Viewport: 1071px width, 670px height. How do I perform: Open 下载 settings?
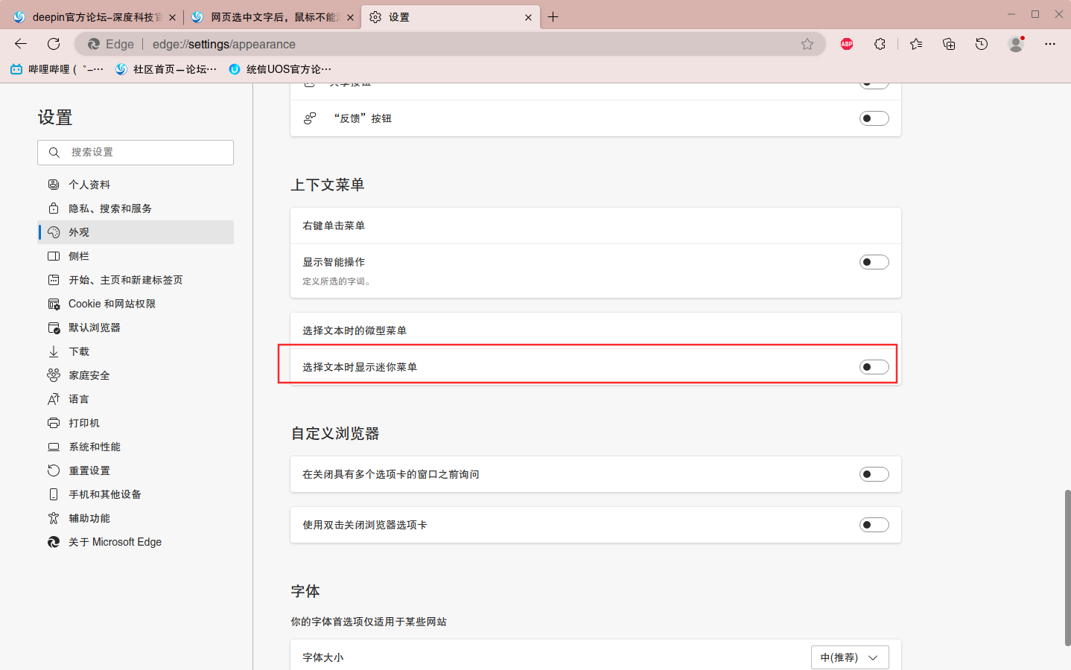point(136,351)
